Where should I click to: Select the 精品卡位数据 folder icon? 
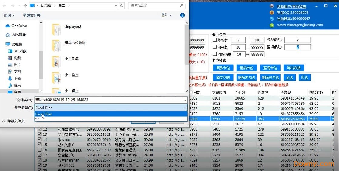point(56,45)
